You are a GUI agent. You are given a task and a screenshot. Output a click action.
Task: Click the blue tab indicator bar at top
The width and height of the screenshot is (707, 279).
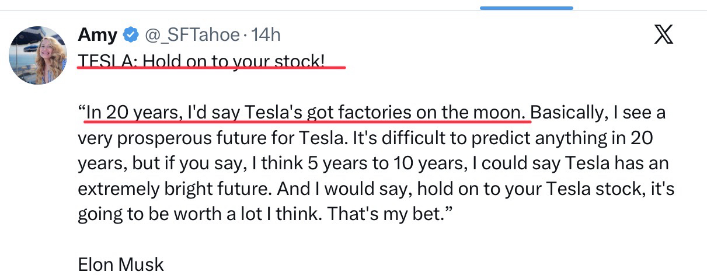pos(526,8)
